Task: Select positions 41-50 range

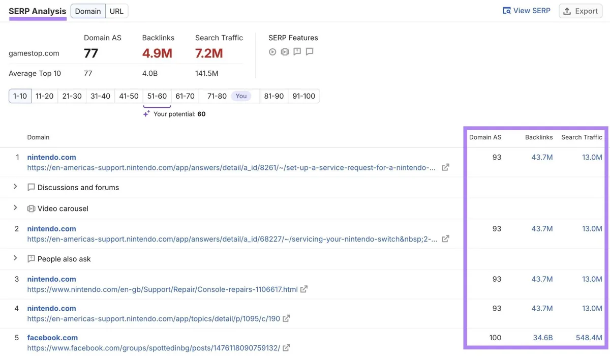Action: pos(129,96)
